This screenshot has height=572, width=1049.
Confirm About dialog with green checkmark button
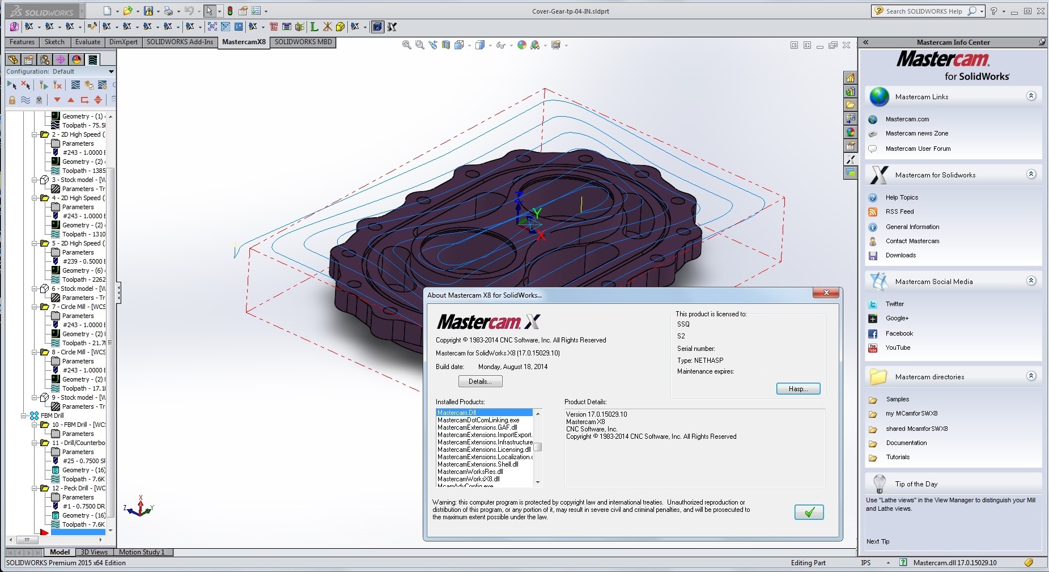(809, 512)
